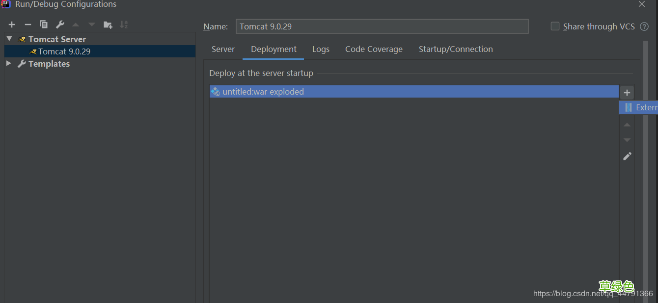658x303 pixels.
Task: Go to Code Coverage tab
Action: 374,49
